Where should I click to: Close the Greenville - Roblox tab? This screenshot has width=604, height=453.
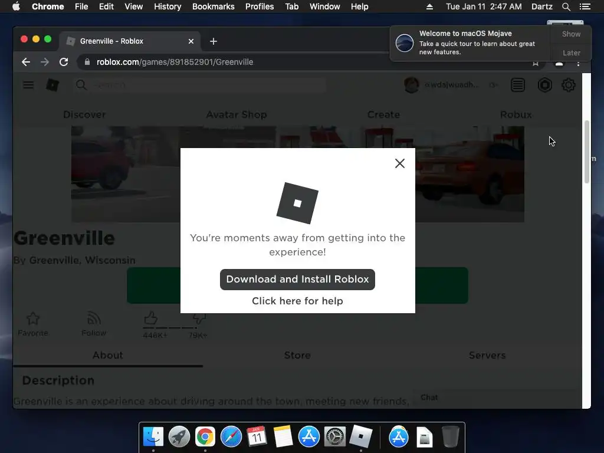[191, 41]
